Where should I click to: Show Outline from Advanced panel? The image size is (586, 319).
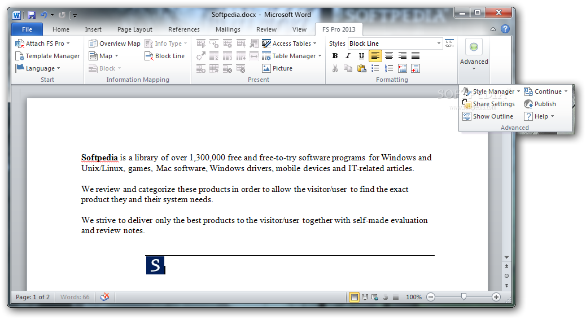488,116
